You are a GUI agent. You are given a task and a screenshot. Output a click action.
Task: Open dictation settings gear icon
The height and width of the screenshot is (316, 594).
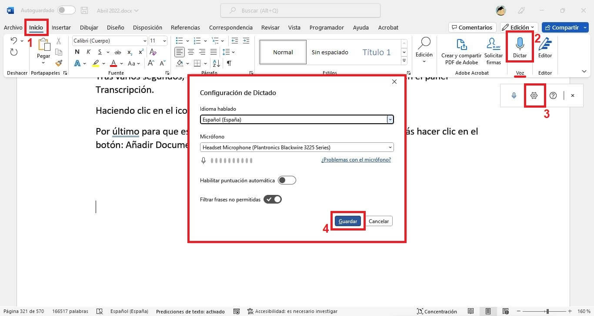(534, 95)
